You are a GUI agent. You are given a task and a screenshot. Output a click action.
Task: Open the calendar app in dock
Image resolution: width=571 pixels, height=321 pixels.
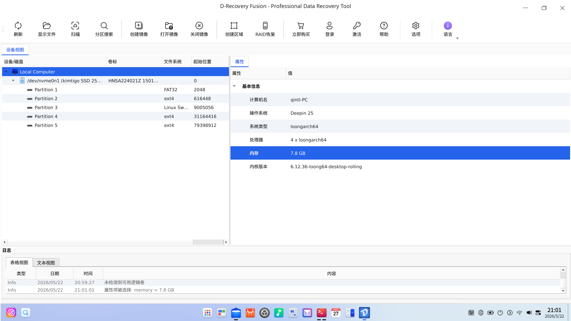pyautogui.click(x=336, y=313)
